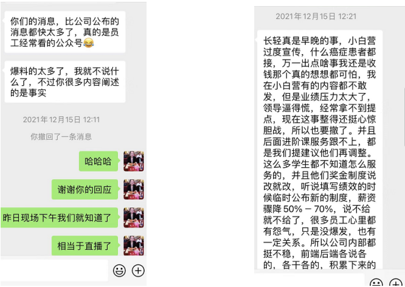The height and width of the screenshot is (287, 405).
Task: Click the message input field in left chat
Action: [x=54, y=271]
